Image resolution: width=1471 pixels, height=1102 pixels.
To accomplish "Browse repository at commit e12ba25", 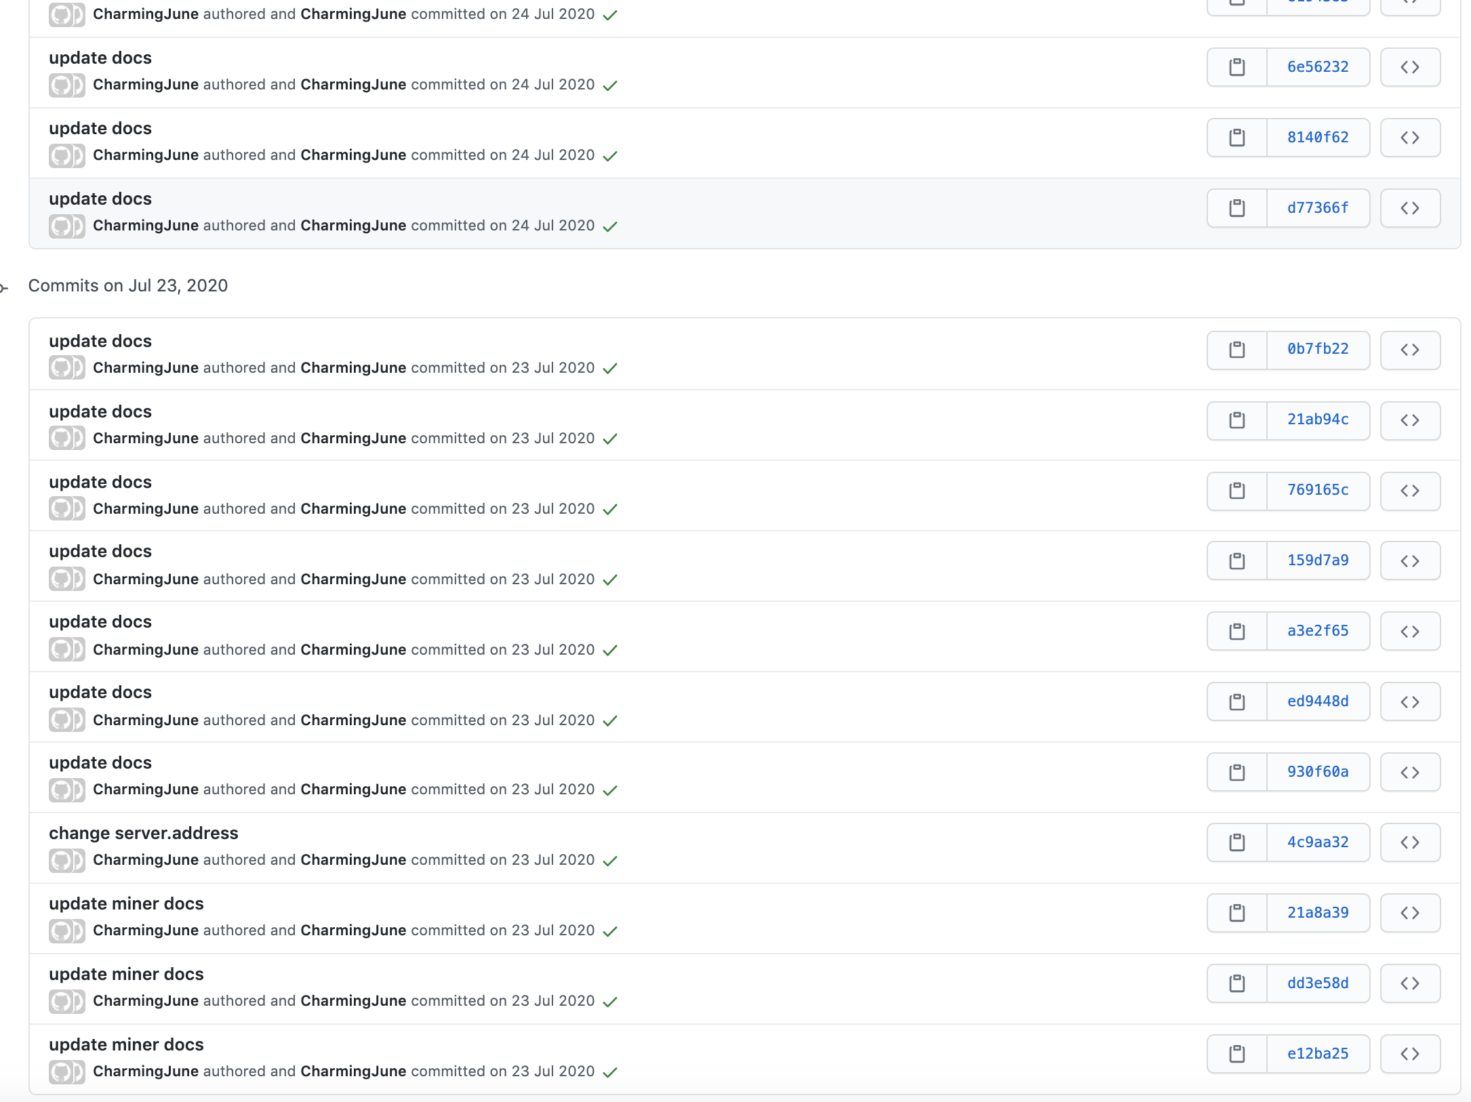I will coord(1409,1054).
